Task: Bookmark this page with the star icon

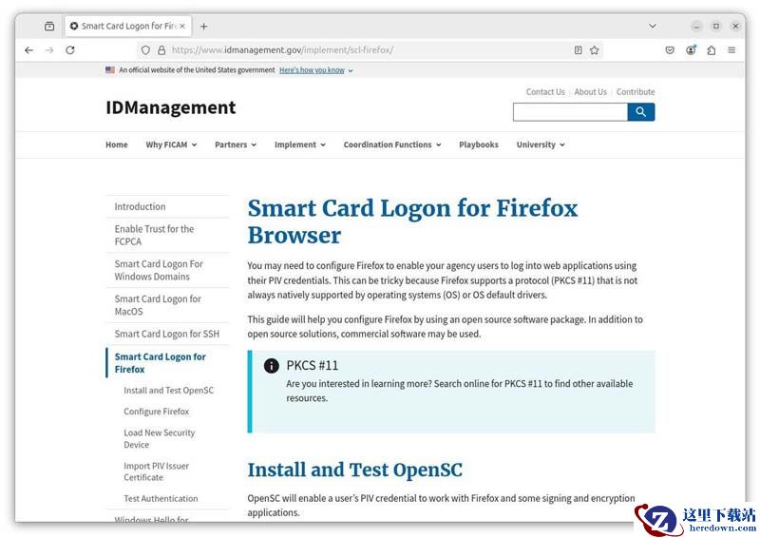Action: click(x=595, y=50)
